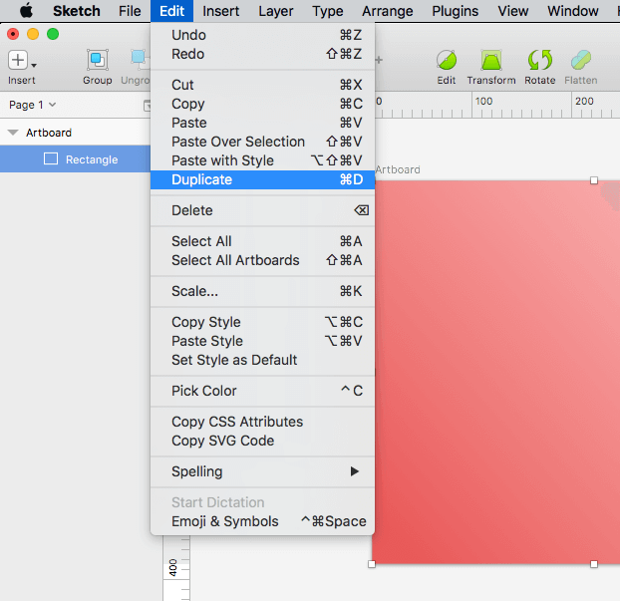Click the Artboard title on canvas
This screenshot has width=620, height=601.
coord(398,169)
